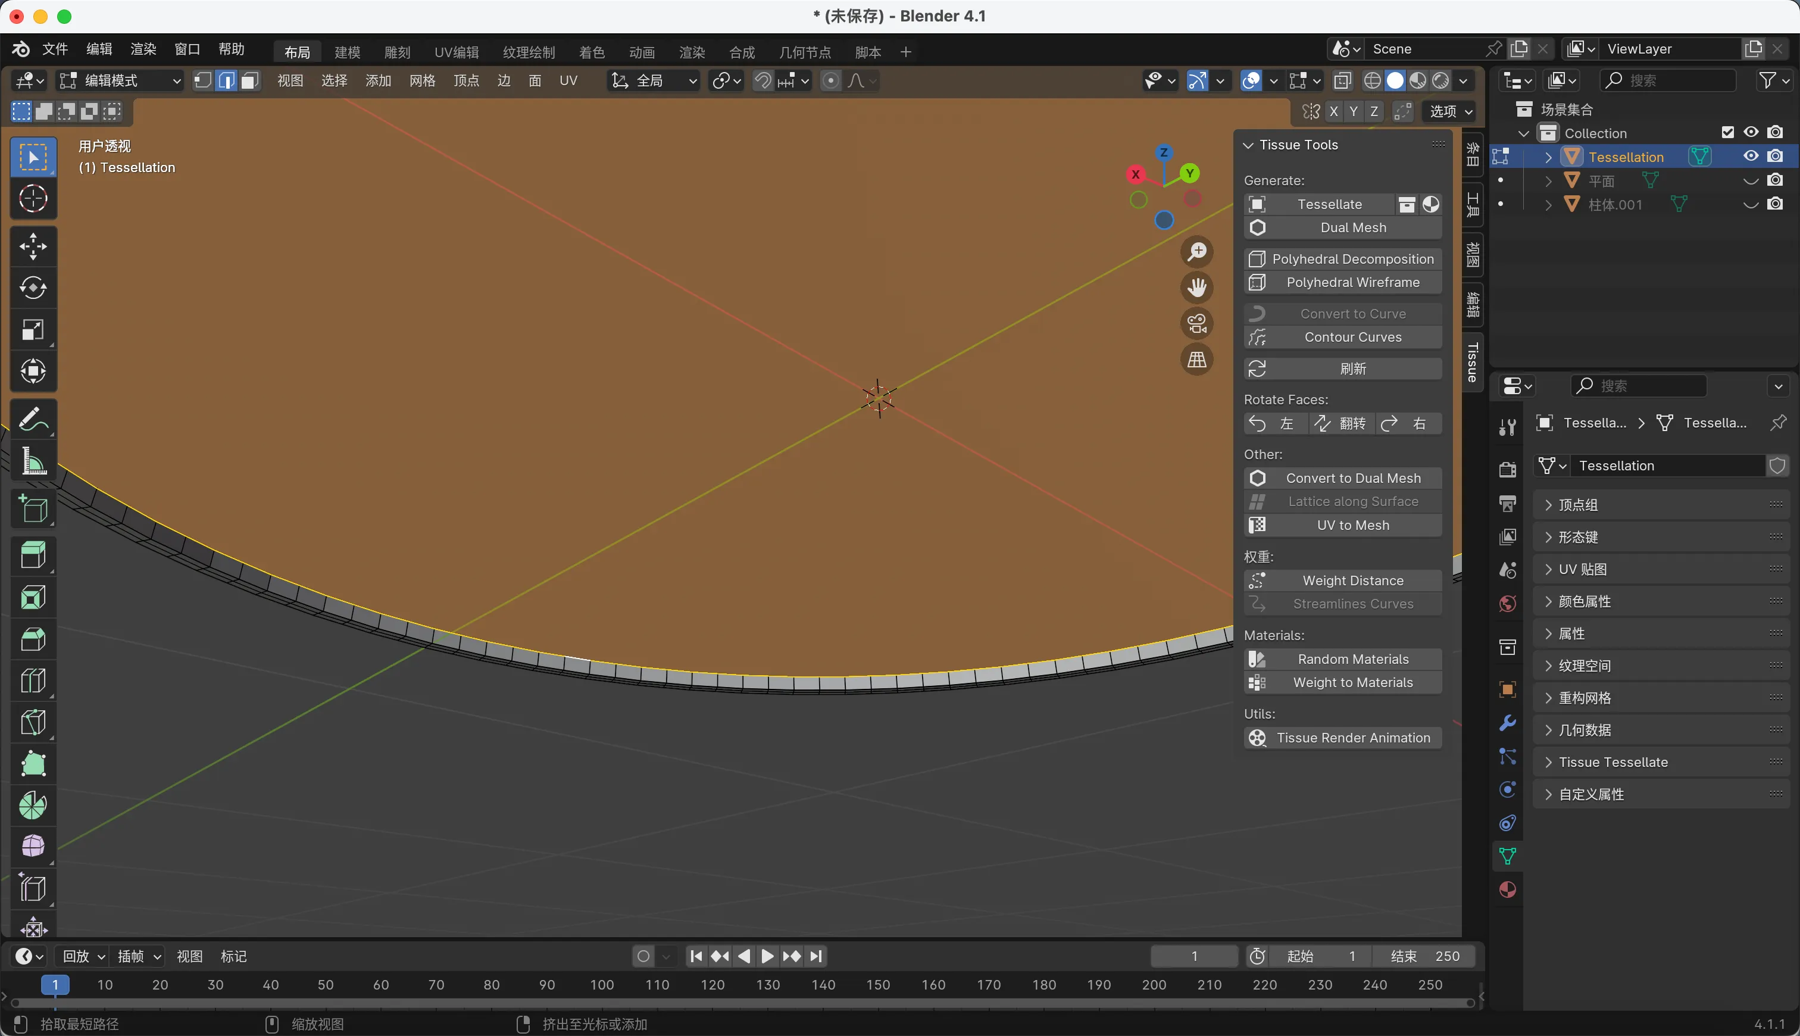Select the 3D Cursor tool

[x=33, y=198]
